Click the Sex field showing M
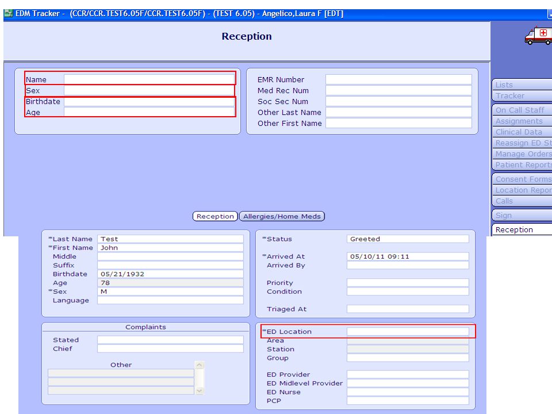The width and height of the screenshot is (552, 414). click(x=170, y=292)
